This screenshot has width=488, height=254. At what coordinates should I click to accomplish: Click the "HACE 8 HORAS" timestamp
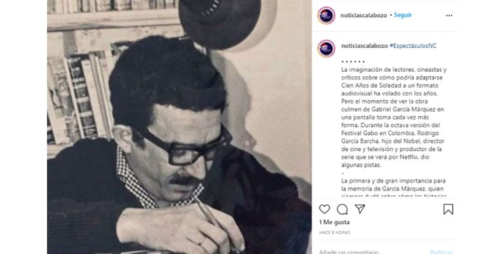point(332,232)
